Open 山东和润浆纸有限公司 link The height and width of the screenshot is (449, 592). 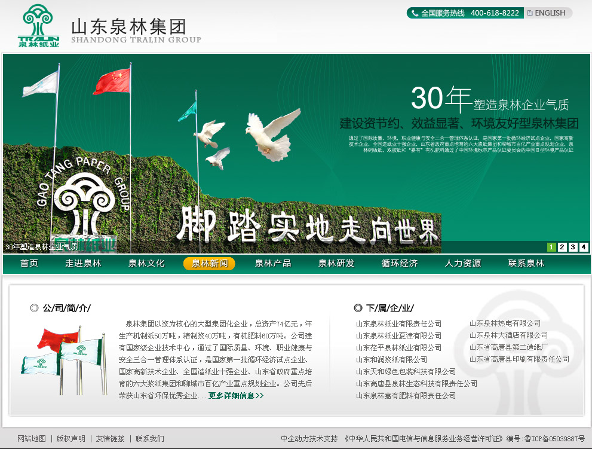click(391, 360)
